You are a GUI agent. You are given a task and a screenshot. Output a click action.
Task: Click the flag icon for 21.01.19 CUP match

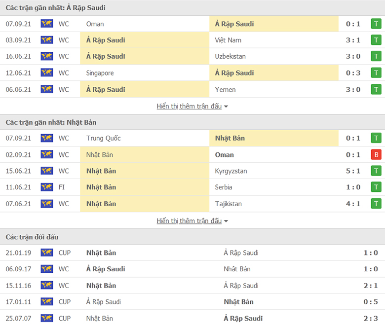click(x=47, y=253)
